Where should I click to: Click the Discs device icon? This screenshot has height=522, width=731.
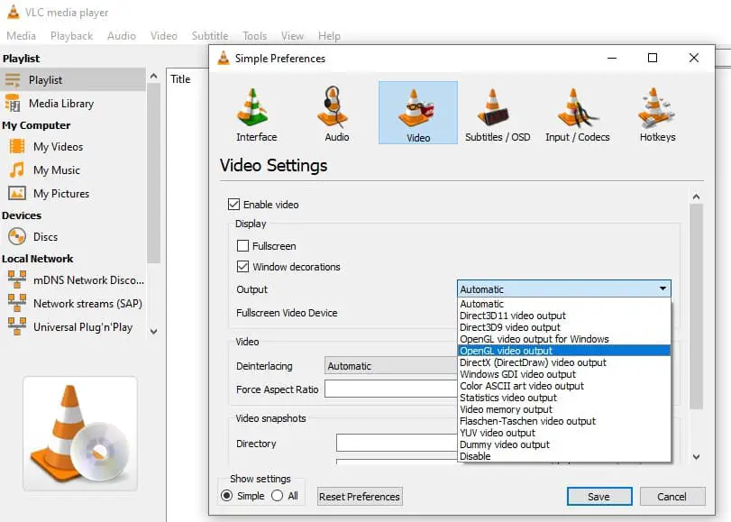coord(16,237)
